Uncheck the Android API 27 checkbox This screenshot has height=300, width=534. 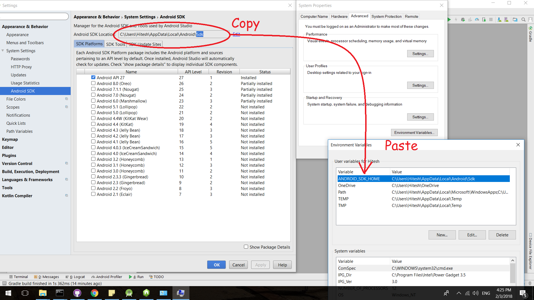(x=93, y=77)
